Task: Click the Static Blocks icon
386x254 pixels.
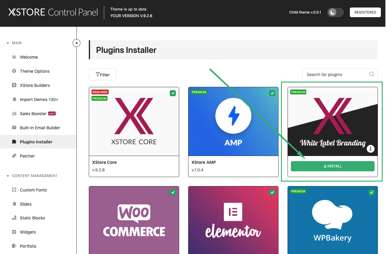Action: [x=14, y=218]
